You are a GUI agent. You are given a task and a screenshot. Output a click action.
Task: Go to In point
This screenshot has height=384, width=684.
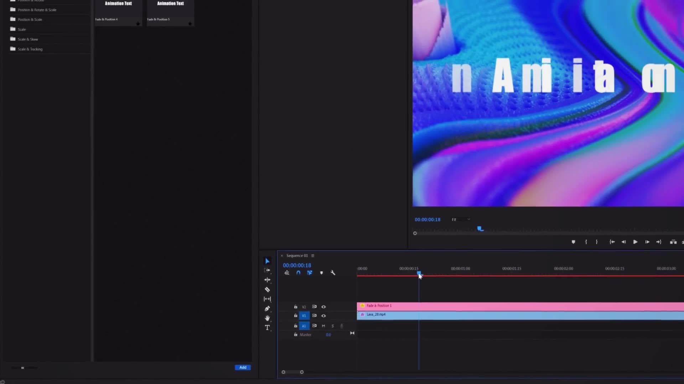click(612, 242)
